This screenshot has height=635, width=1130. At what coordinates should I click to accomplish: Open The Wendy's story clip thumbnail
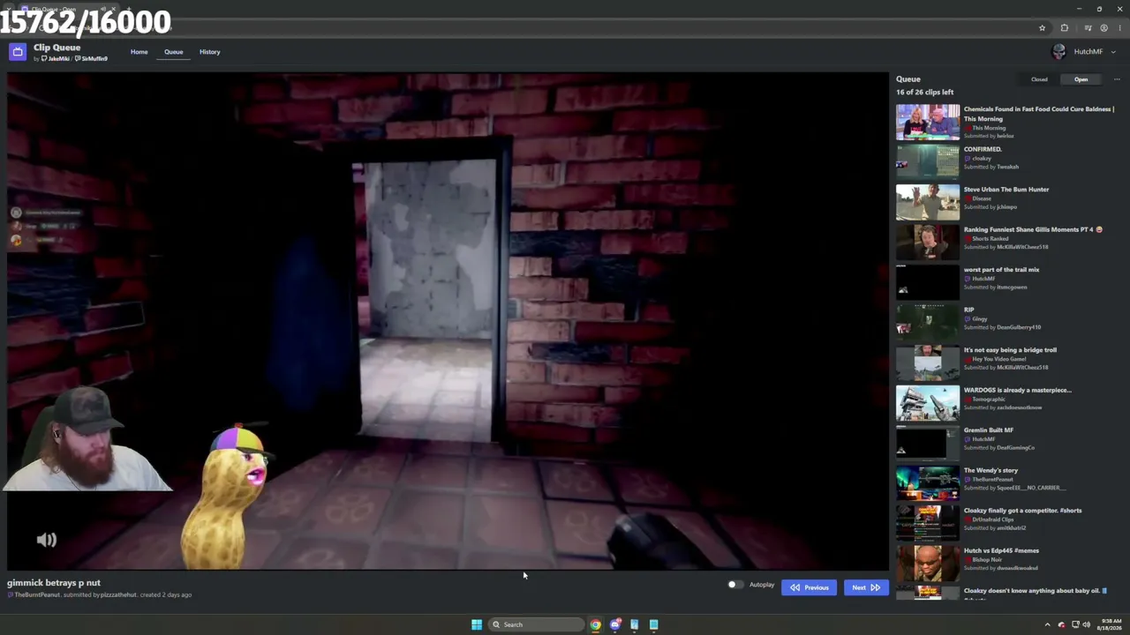(x=928, y=483)
